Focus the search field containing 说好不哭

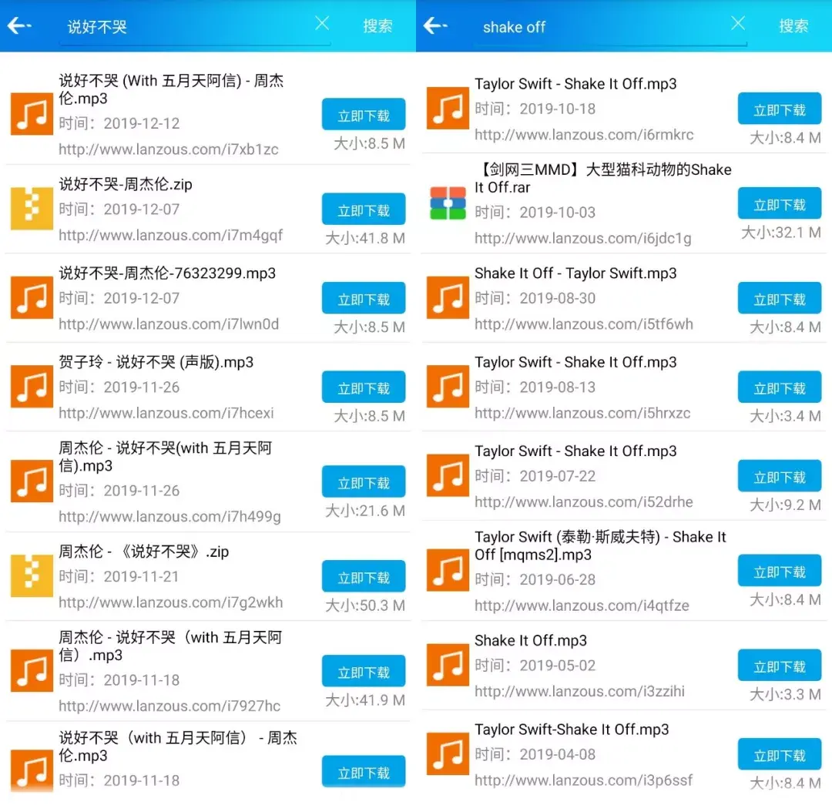click(195, 28)
